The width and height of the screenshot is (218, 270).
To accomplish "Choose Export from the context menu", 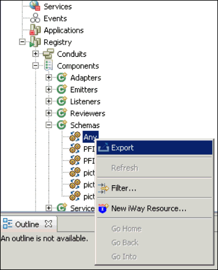I will pos(154,148).
